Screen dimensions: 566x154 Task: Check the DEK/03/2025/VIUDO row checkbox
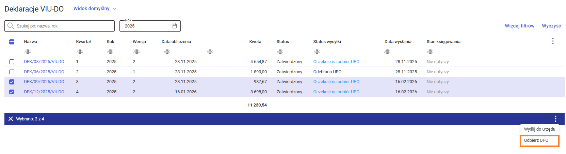(12, 62)
